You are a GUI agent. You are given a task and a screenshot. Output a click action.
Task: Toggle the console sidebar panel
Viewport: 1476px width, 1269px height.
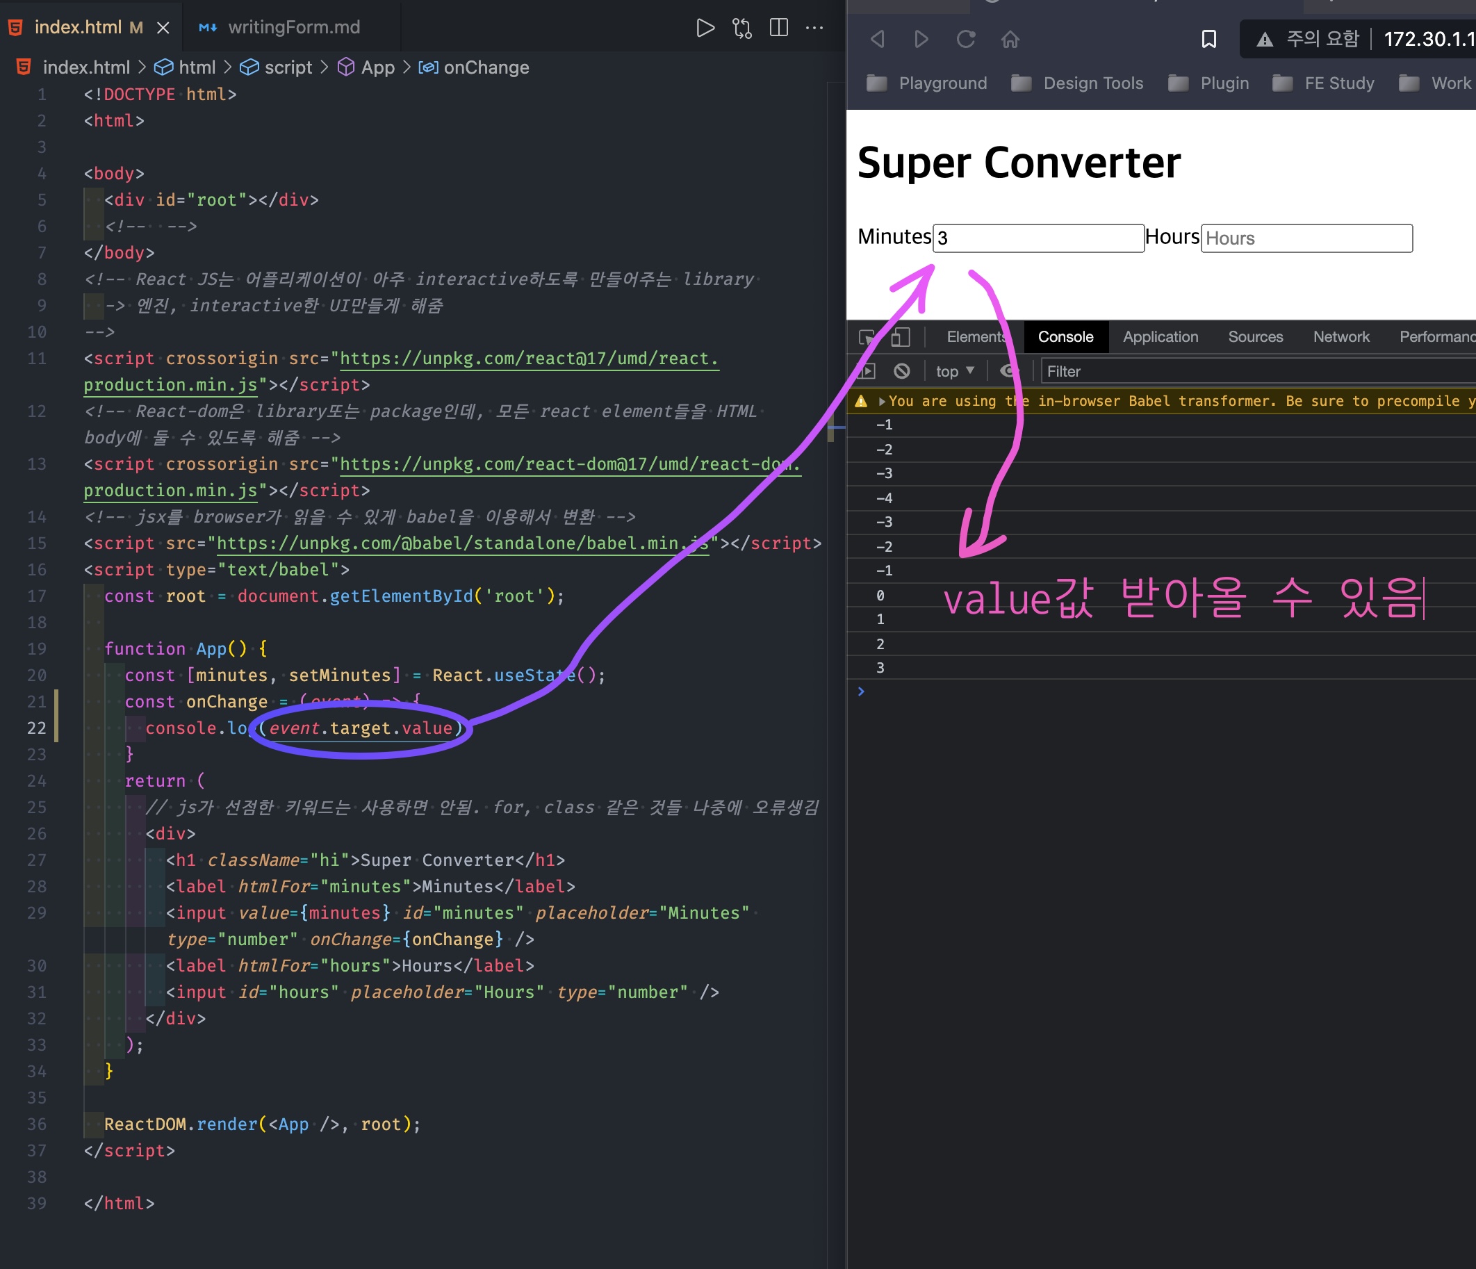(x=867, y=371)
